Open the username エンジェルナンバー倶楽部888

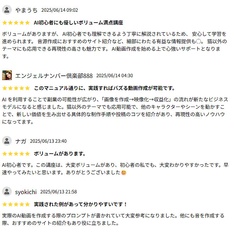(x=54, y=75)
